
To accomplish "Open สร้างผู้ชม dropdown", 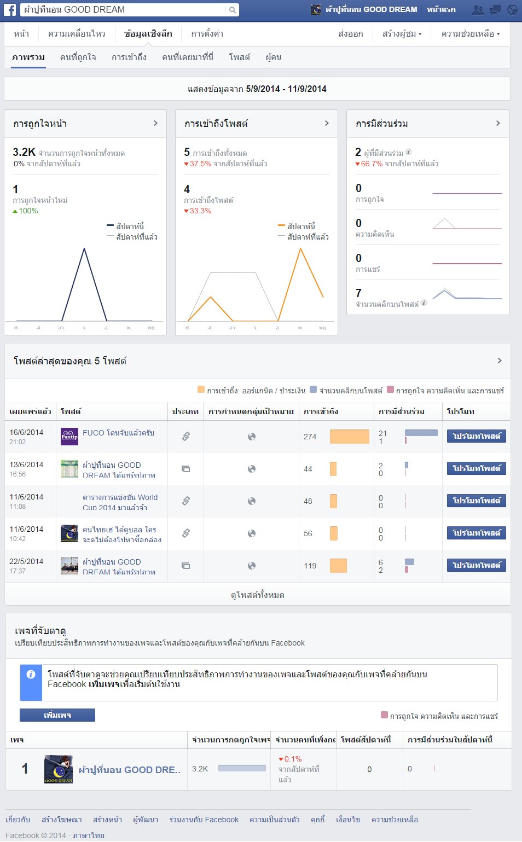I will [x=402, y=34].
